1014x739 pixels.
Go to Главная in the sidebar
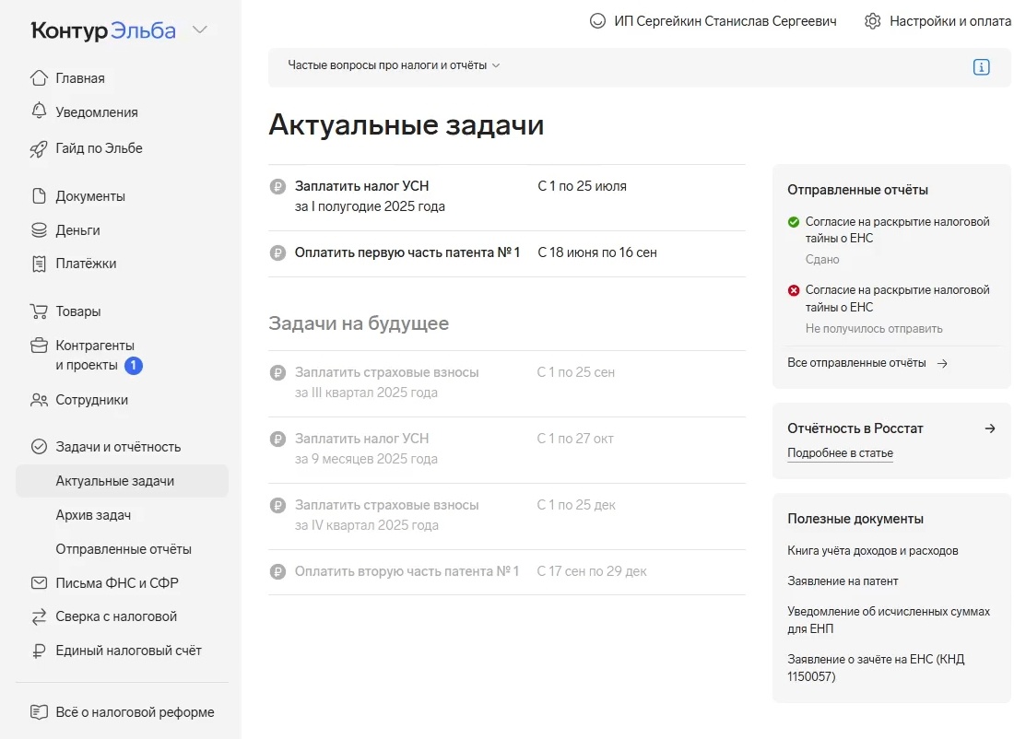click(x=80, y=78)
